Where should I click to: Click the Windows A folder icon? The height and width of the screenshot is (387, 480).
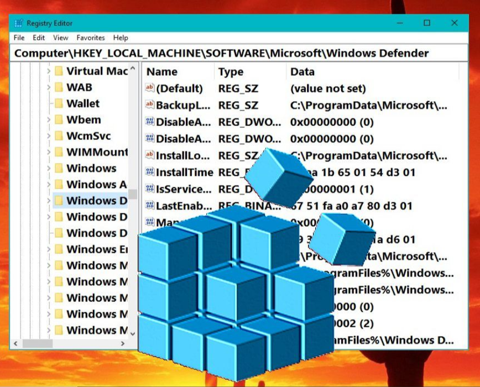(x=59, y=185)
